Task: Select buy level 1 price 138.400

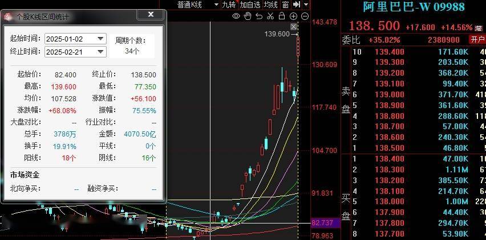Action: point(389,159)
